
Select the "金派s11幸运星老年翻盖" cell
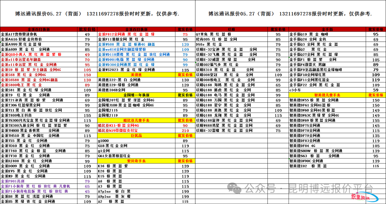39,60
